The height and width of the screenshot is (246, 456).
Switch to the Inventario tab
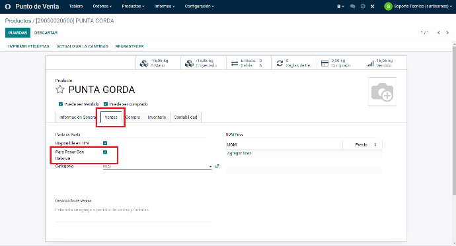(x=157, y=117)
